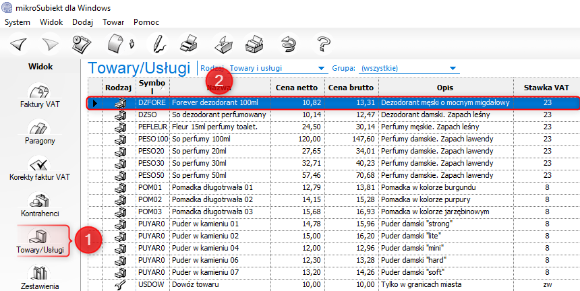580x291 pixels.
Task: Select Towary/Usługi in the sidebar
Action: 40,241
